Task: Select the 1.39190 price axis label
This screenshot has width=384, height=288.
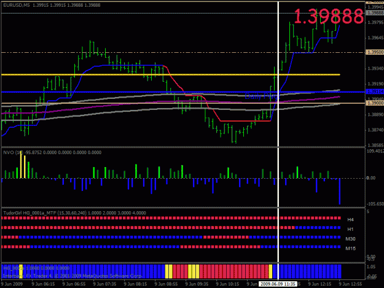Action: pos(375,84)
